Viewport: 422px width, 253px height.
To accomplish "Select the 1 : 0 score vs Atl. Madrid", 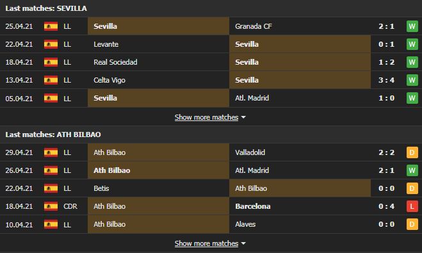I will click(387, 98).
